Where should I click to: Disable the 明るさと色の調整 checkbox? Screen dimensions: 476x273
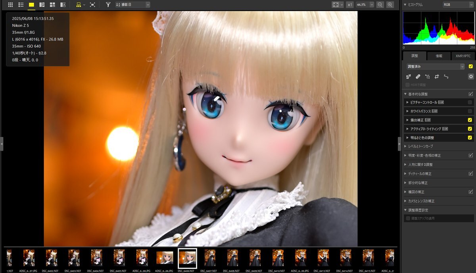[x=470, y=138]
